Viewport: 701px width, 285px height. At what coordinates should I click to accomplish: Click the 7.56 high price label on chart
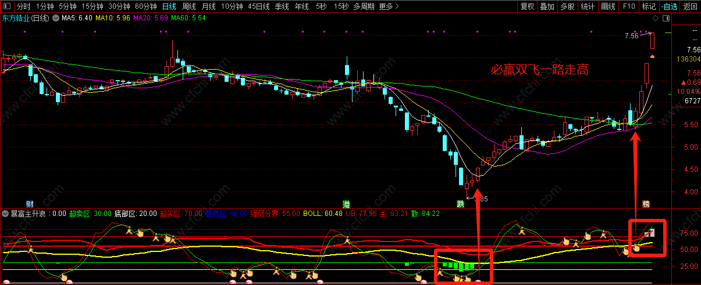click(631, 36)
